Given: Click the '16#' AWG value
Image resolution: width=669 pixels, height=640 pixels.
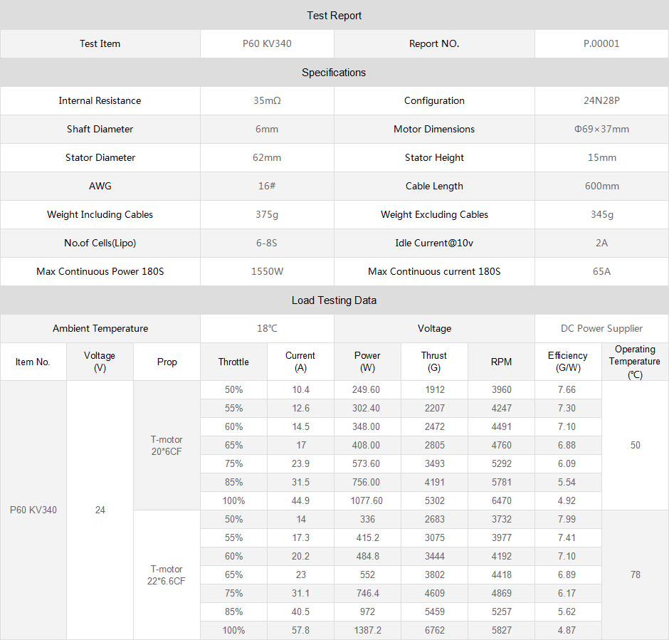Looking at the screenshot, I should tap(267, 186).
